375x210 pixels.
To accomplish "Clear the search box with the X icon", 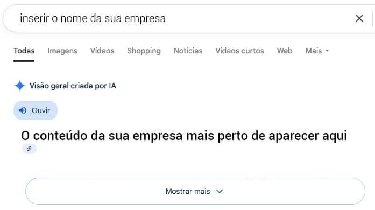I will coord(359,18).
